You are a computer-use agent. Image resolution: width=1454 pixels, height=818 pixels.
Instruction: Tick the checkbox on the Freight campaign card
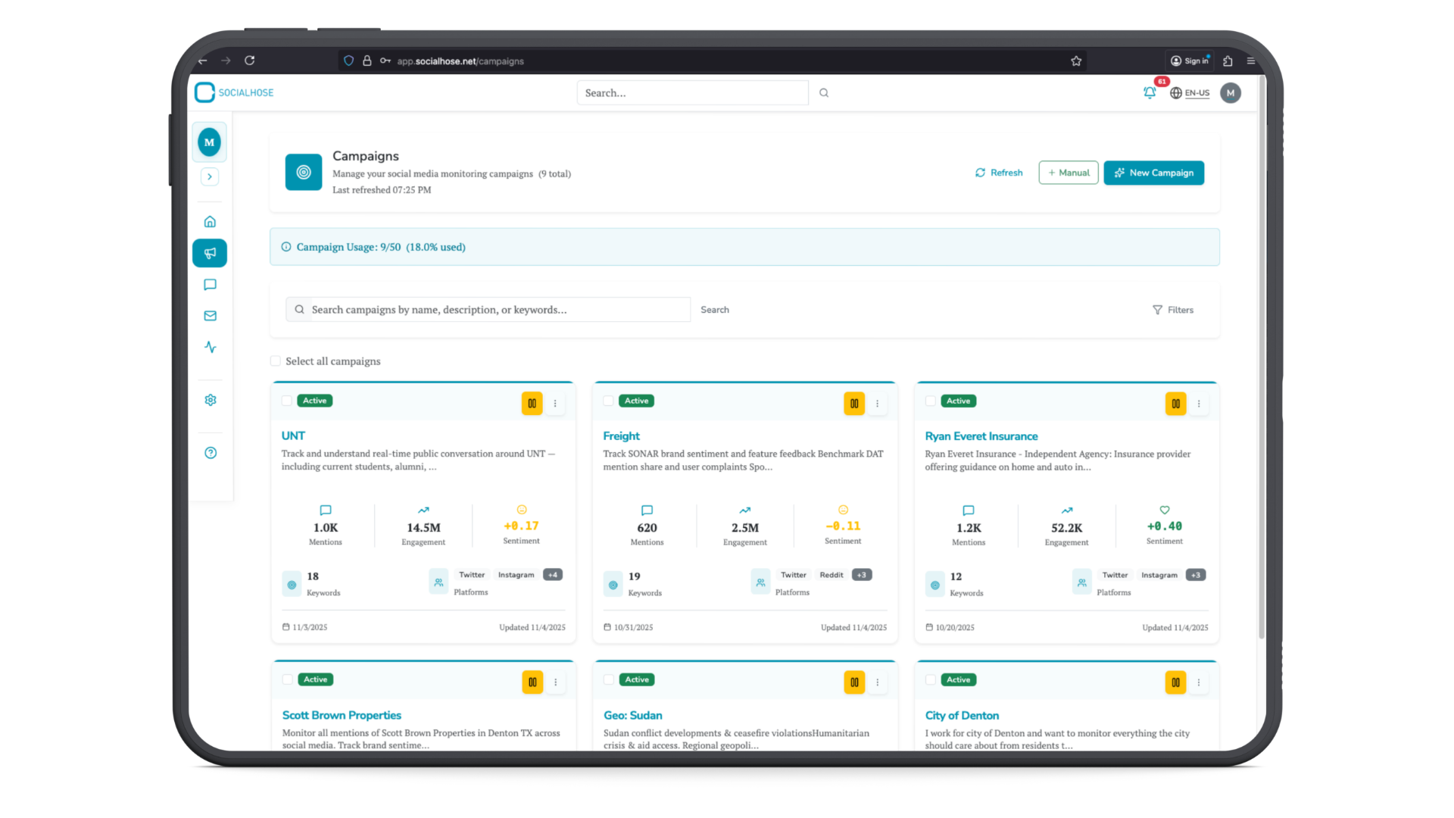(x=608, y=400)
